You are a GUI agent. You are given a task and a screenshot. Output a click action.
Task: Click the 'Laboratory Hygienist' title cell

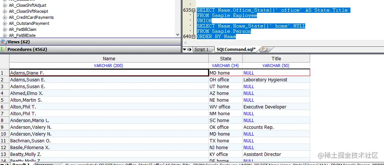(276, 80)
